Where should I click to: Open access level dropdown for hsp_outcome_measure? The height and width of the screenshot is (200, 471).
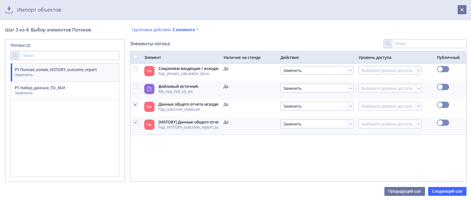pos(390,106)
